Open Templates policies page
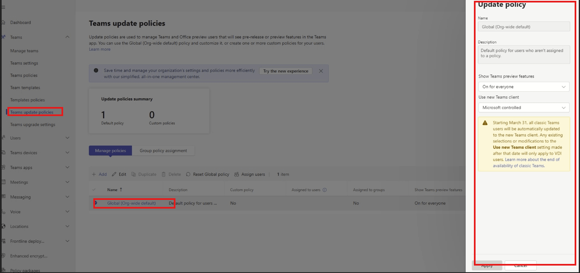Screen dimensions: 580x273 (27, 100)
